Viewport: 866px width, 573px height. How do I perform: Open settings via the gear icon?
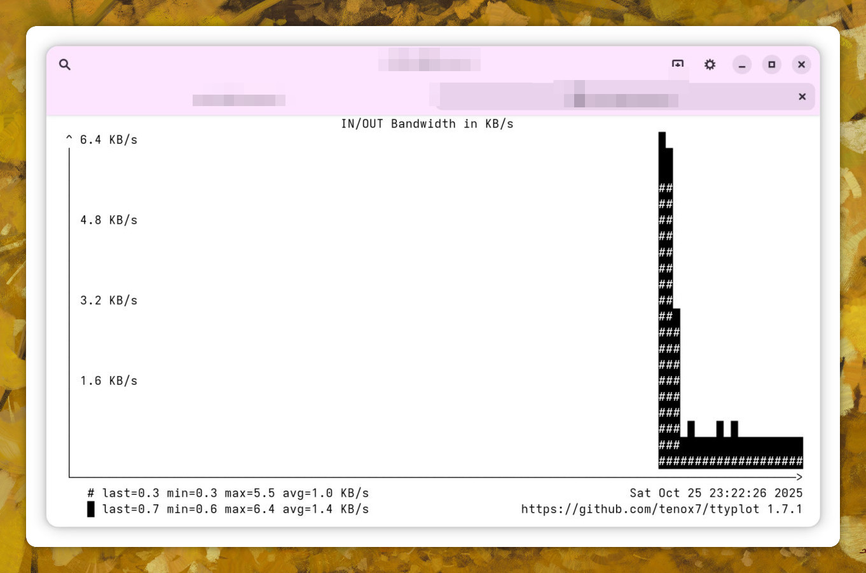pyautogui.click(x=710, y=64)
